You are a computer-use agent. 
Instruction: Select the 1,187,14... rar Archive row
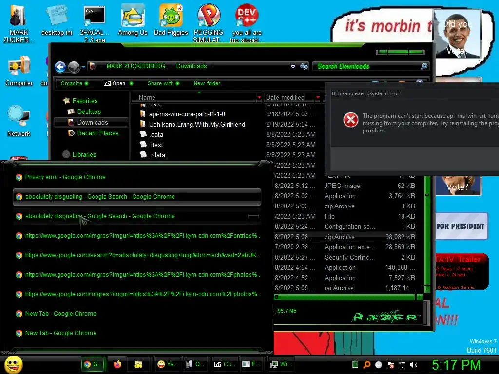click(345, 288)
